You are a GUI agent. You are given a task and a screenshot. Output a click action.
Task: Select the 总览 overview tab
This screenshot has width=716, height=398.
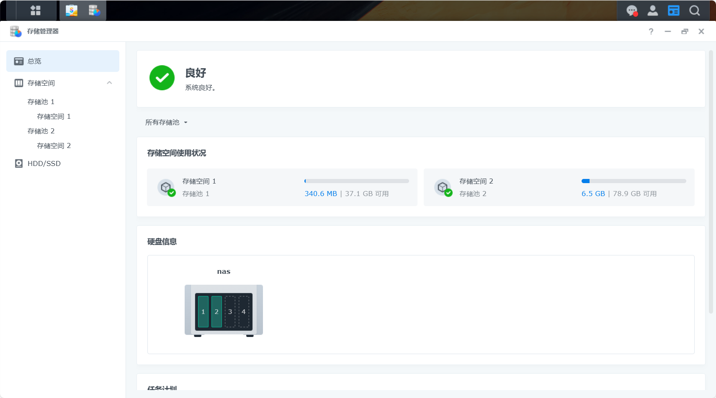pos(63,61)
